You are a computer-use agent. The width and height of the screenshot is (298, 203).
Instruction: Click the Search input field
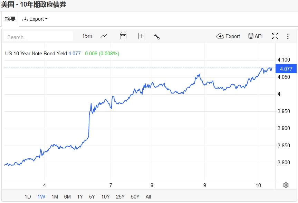coord(38,37)
